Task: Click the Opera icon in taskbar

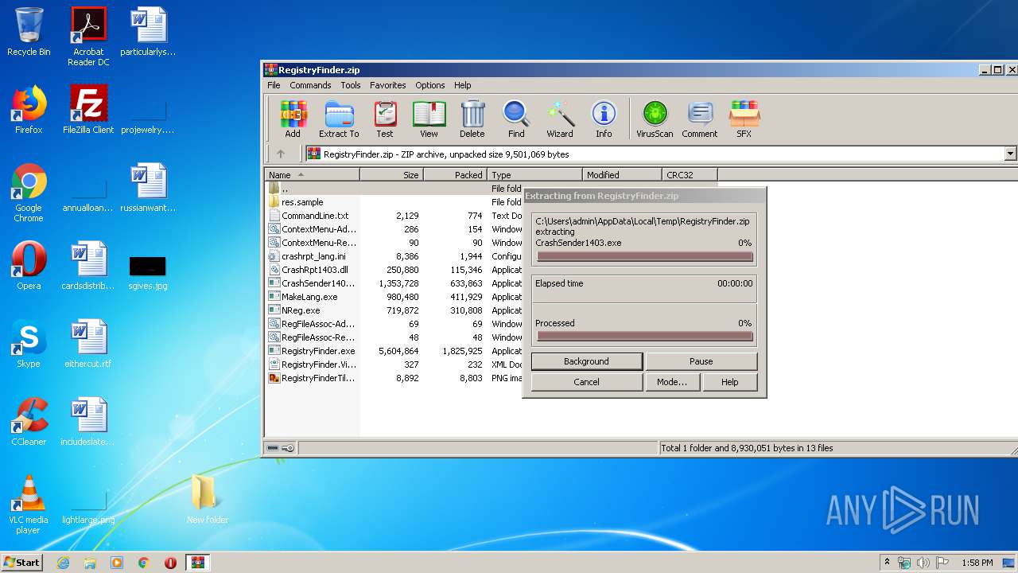Action: point(170,563)
